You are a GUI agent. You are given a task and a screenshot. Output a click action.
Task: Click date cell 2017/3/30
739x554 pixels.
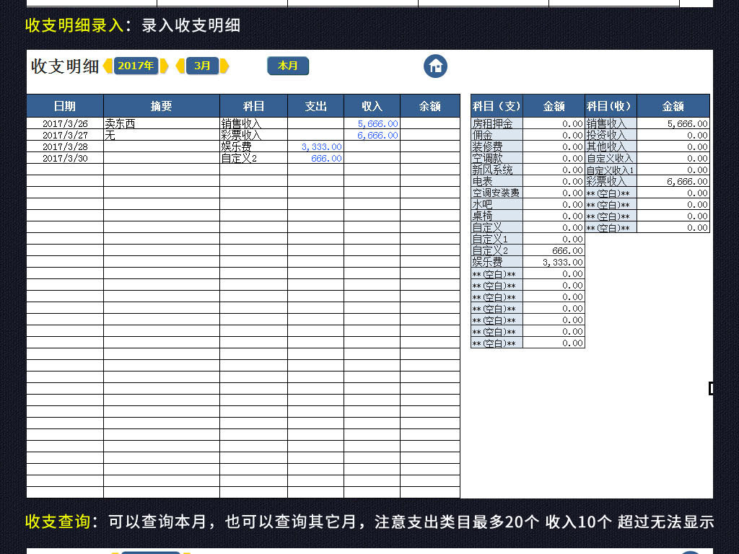coord(65,158)
